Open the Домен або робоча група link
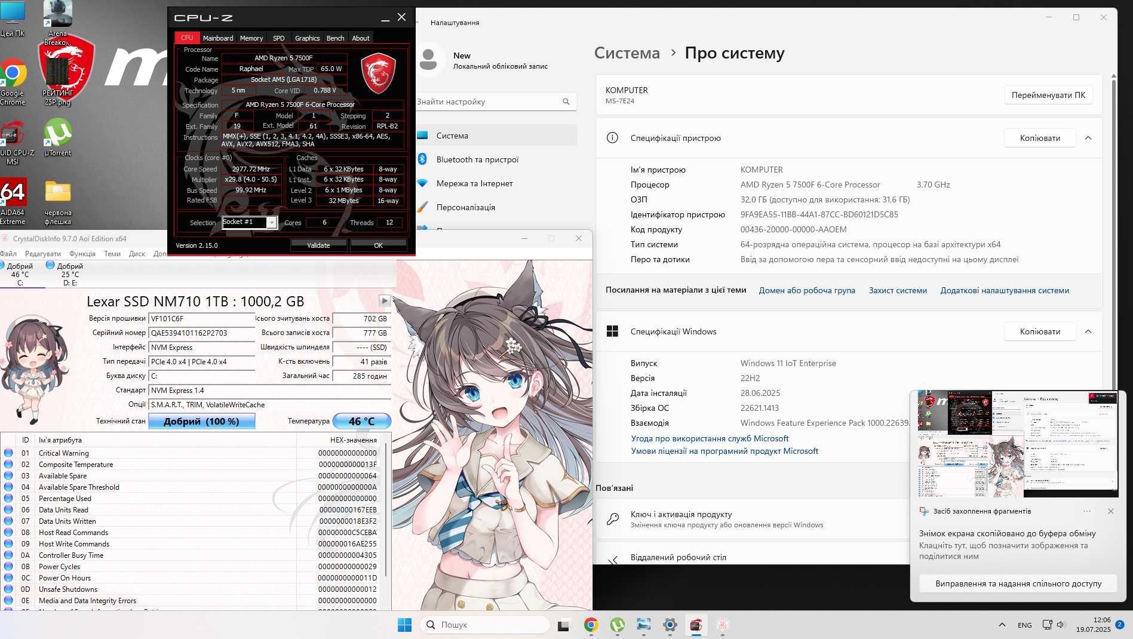Image resolution: width=1133 pixels, height=639 pixels. (x=807, y=290)
